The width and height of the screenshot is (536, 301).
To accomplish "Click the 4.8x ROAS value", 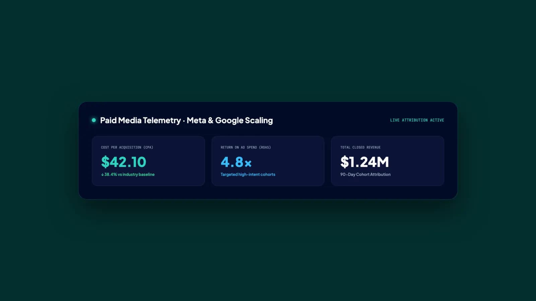I will (x=236, y=162).
